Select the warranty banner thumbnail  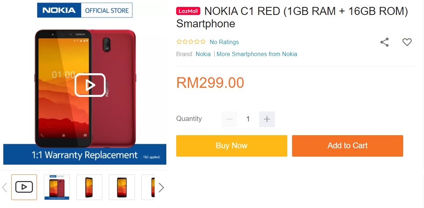tap(57, 187)
